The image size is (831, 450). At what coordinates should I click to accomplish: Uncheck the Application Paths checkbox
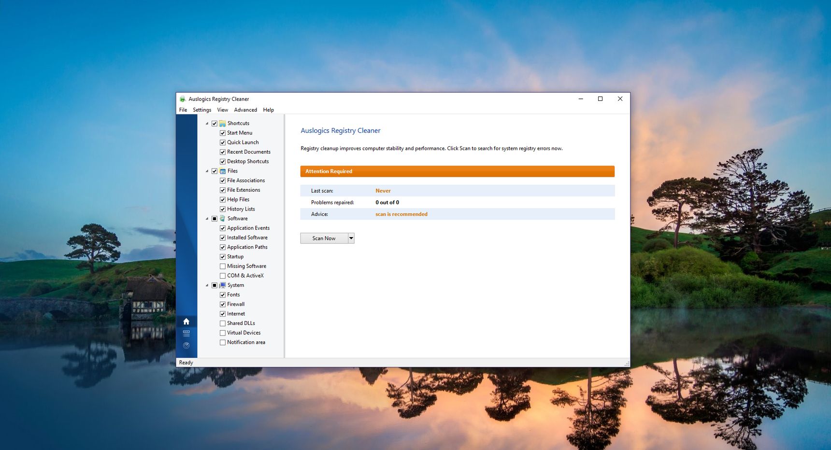point(223,247)
